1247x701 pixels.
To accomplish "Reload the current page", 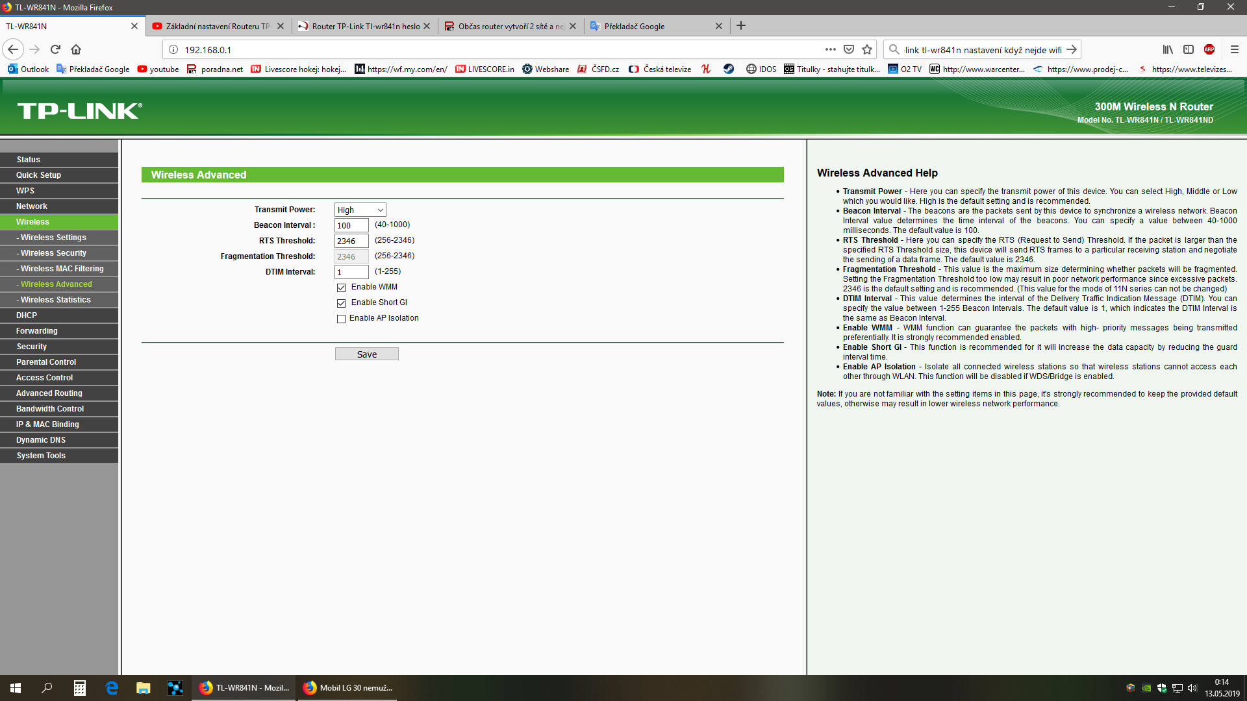I will [55, 49].
